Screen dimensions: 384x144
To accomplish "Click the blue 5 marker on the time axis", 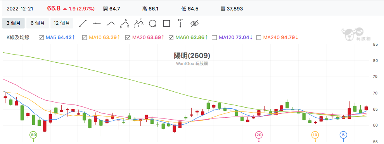I will tap(343, 135).
